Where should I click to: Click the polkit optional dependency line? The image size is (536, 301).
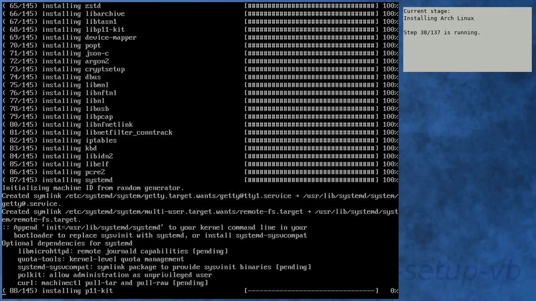click(115, 275)
